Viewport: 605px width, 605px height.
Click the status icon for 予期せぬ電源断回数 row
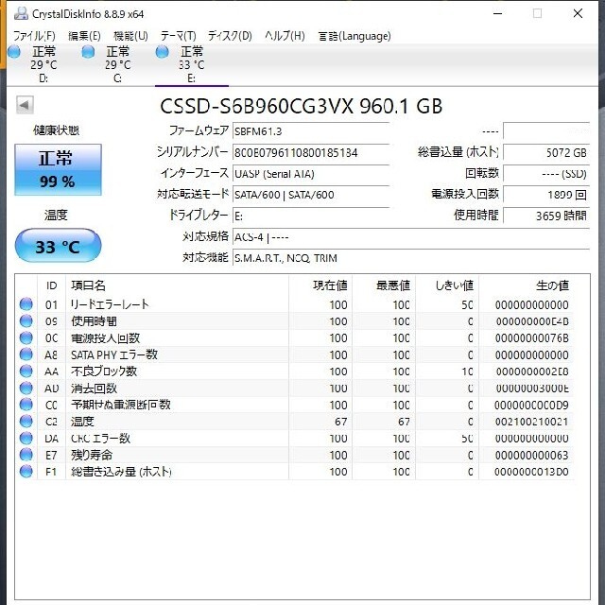click(x=26, y=405)
